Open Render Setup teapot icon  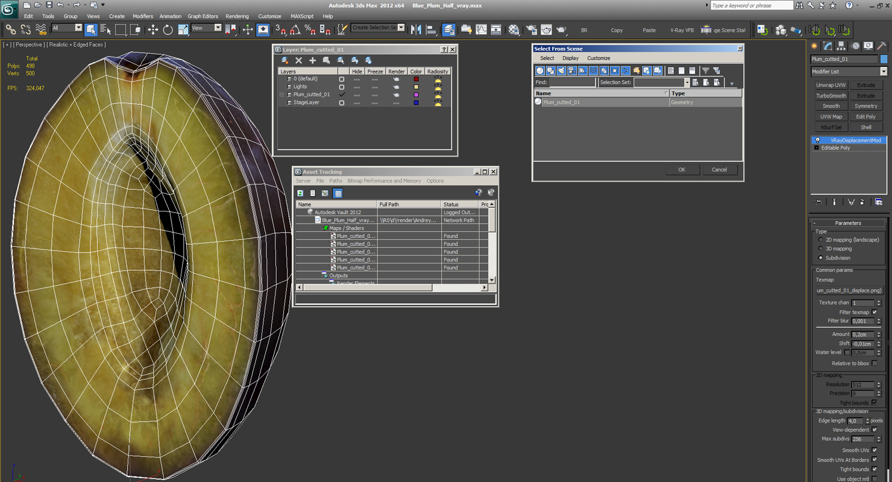click(x=532, y=29)
